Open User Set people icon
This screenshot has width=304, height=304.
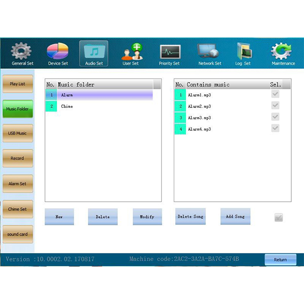point(131,52)
